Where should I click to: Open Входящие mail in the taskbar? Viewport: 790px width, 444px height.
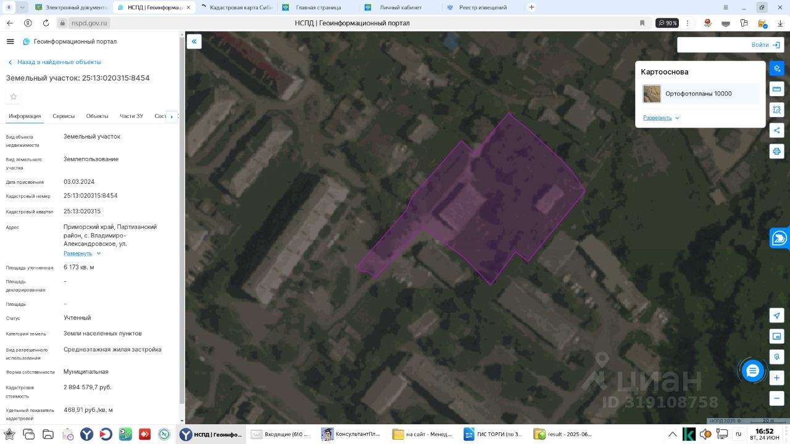(x=280, y=434)
